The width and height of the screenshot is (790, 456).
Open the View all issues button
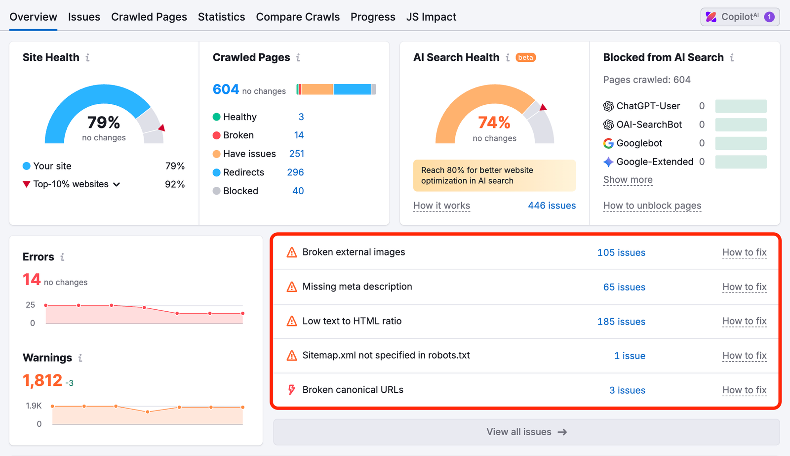pyautogui.click(x=526, y=432)
